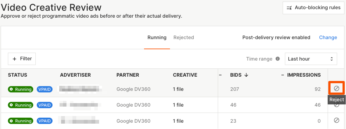Click the plus icon in Filter button
346x129 pixels.
[15, 59]
